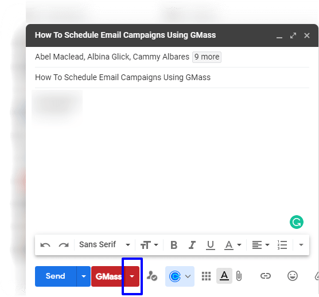Screen dimensions: 319x297
Task: Click the subject line field
Action: [172, 77]
